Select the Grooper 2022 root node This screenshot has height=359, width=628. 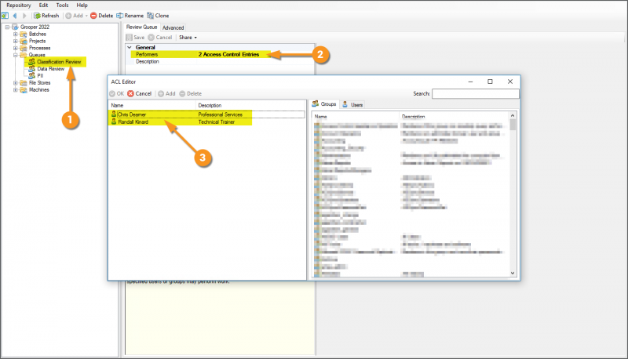(x=35, y=27)
